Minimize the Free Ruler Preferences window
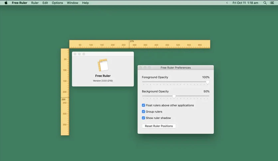The width and height of the screenshot is (278, 161). pyautogui.click(x=145, y=68)
